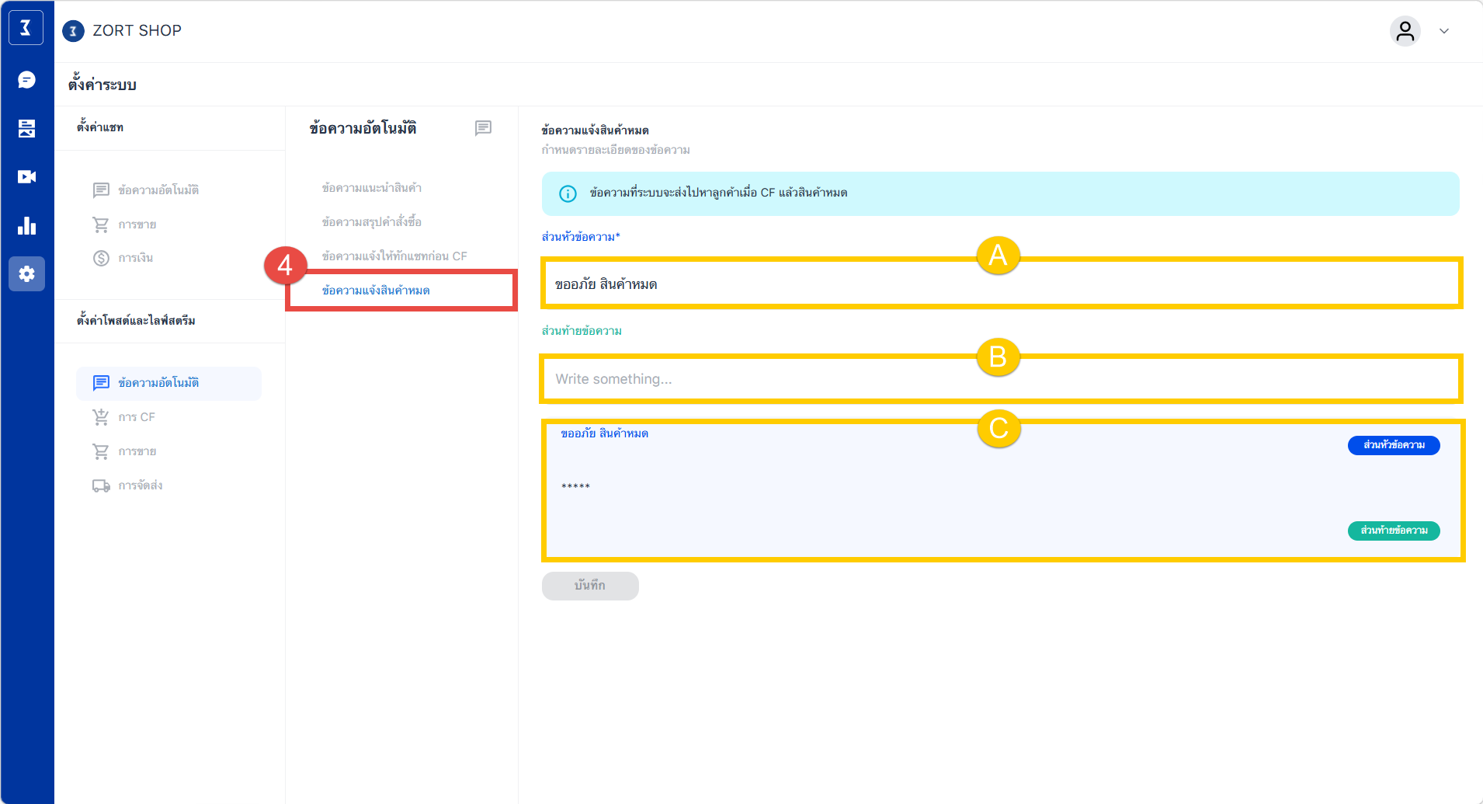Open the bar chart reports icon
This screenshot has width=1483, height=804.
[x=26, y=226]
